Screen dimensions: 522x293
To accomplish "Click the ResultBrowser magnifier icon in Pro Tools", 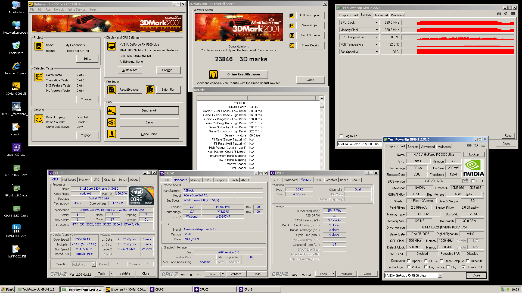I will click(x=112, y=90).
